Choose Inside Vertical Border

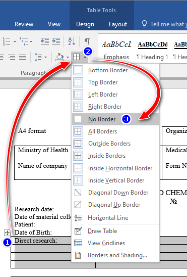(x=115, y=180)
